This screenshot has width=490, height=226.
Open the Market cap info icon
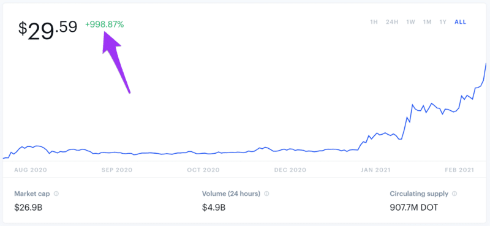pyautogui.click(x=56, y=194)
